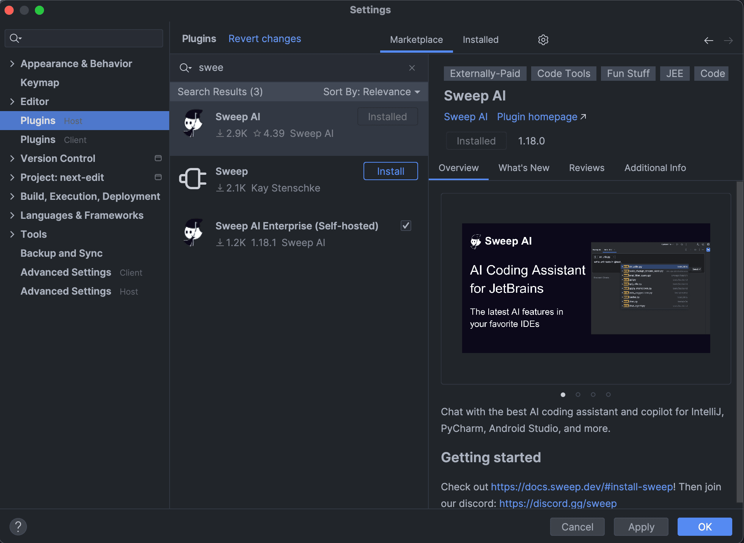Select the Sweep AI plugin icon
This screenshot has height=543, width=744.
click(x=193, y=124)
